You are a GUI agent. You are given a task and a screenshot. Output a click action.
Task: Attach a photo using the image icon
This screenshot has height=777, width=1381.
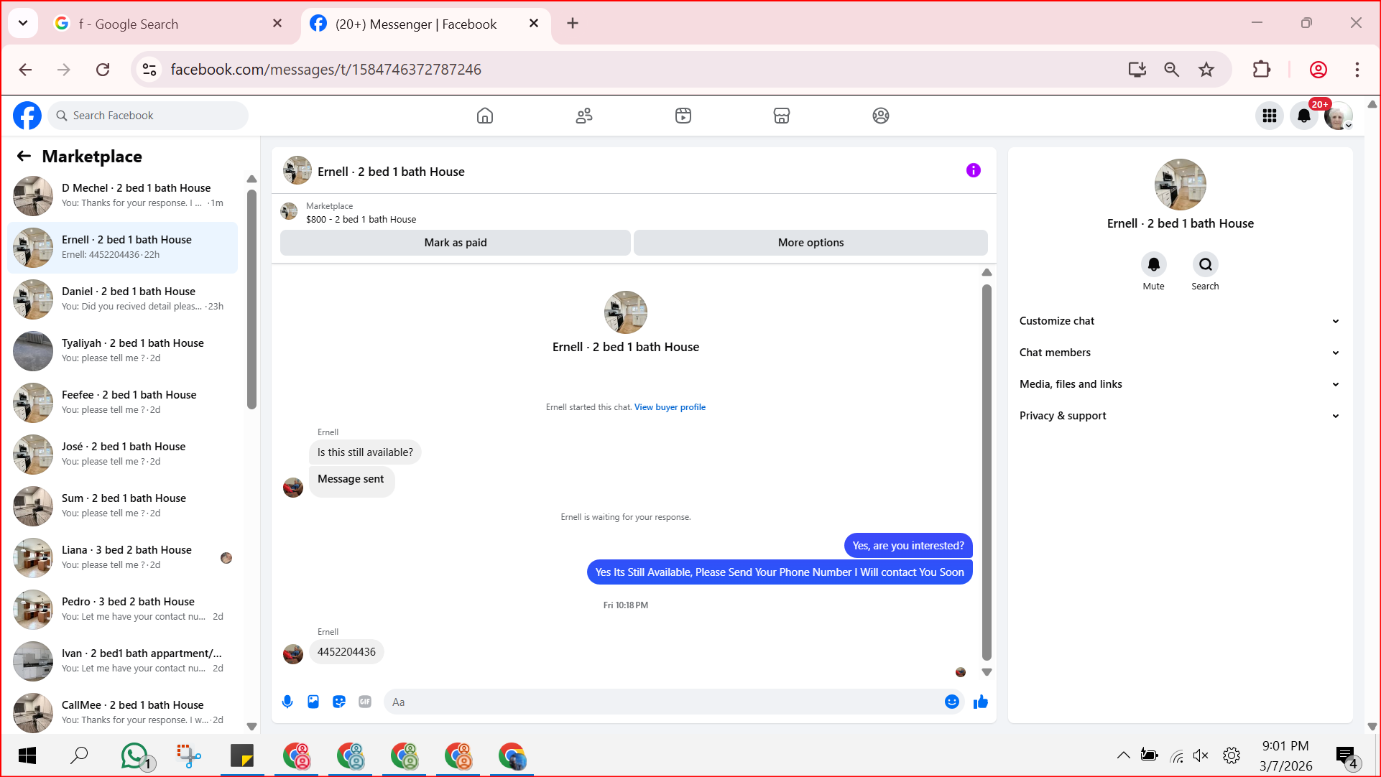click(313, 702)
